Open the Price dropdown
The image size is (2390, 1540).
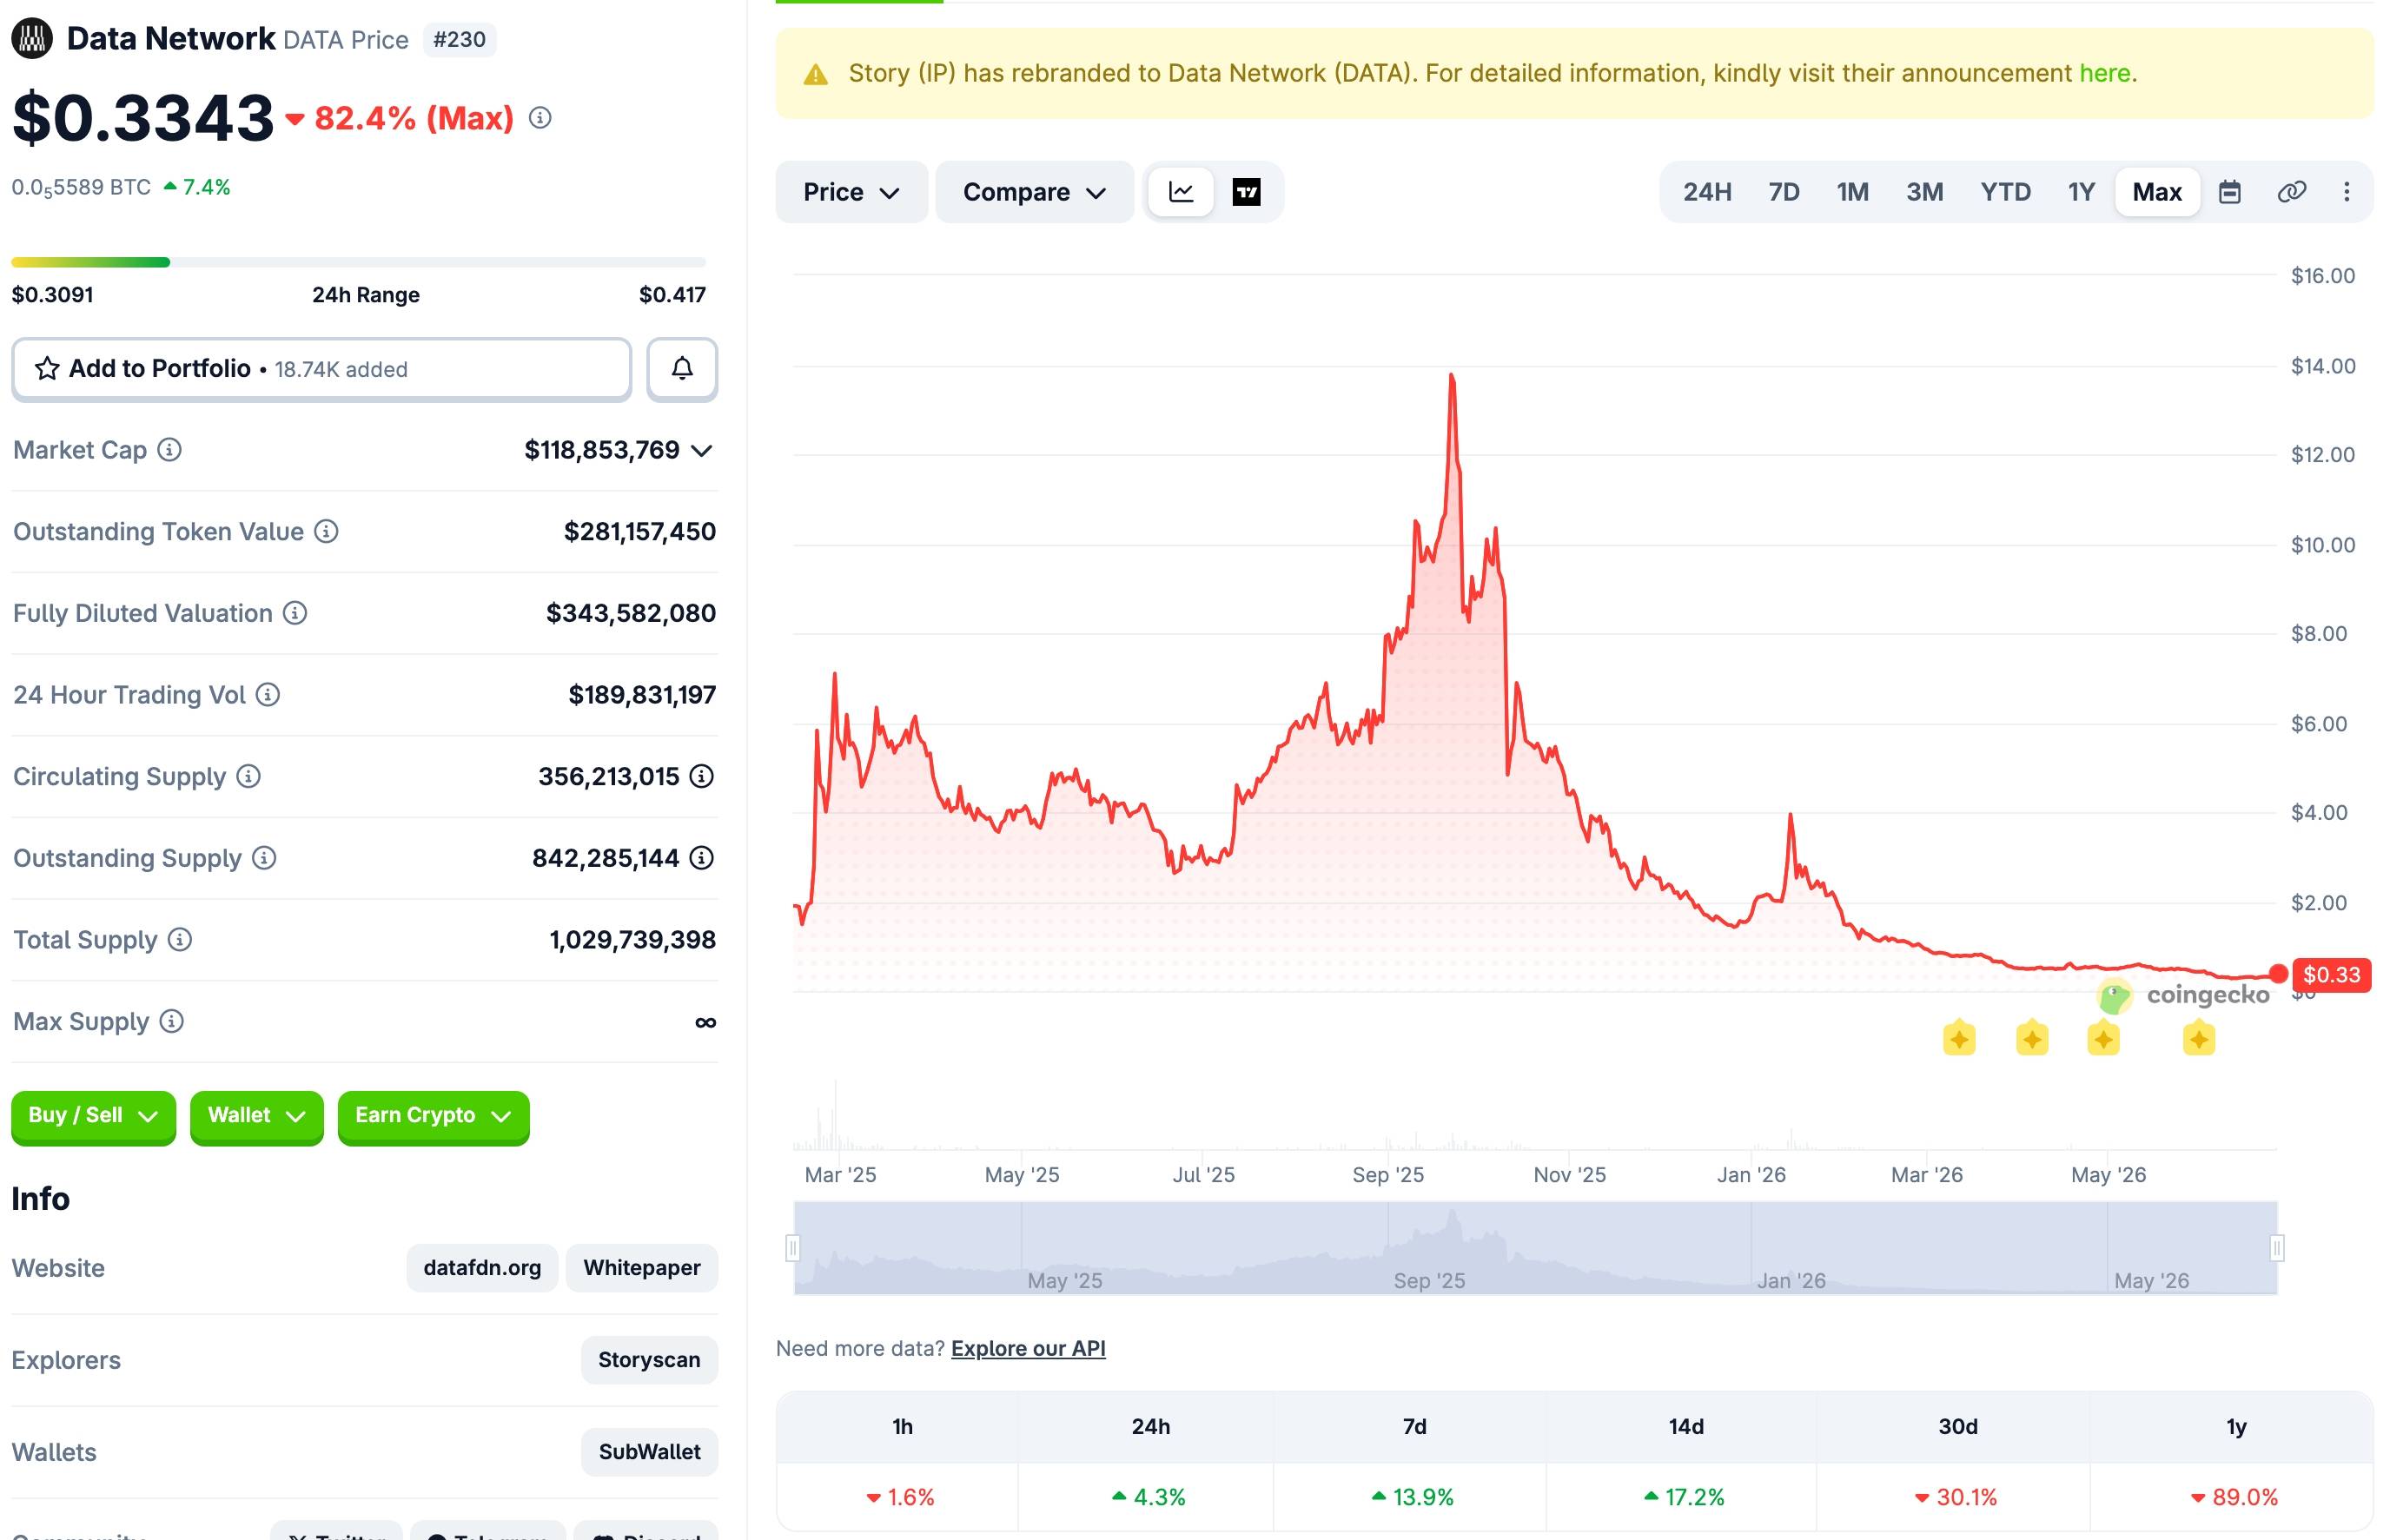[851, 192]
